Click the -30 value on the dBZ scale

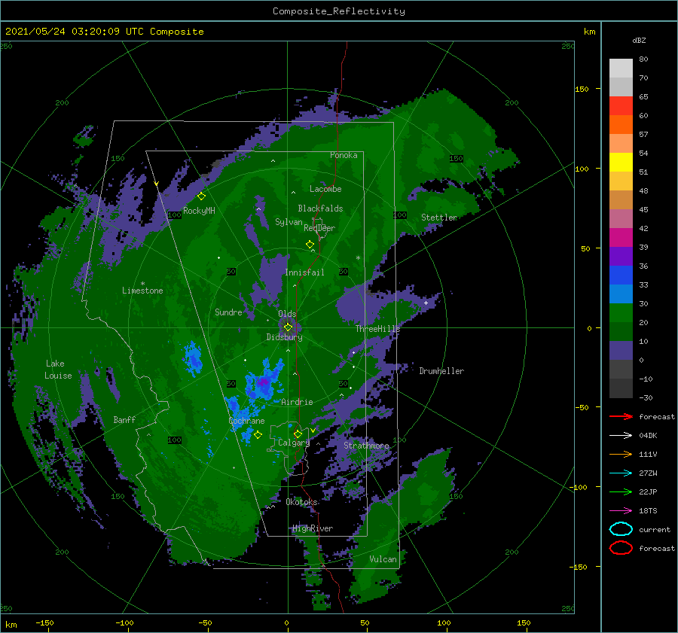pyautogui.click(x=646, y=397)
